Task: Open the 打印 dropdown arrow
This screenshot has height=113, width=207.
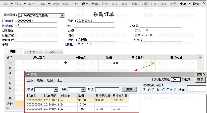Action: [12, 4]
